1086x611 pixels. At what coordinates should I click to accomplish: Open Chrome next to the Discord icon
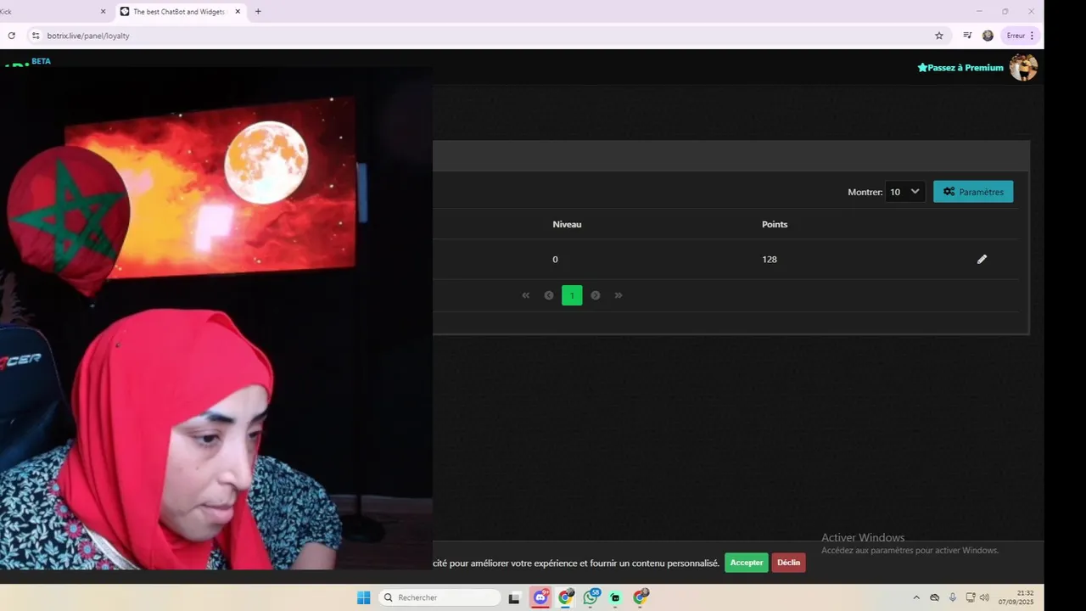point(566,597)
